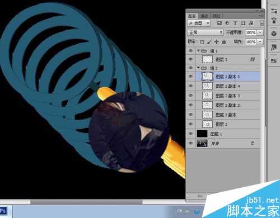
Task: Select layer 图层 1
Action: (228, 134)
